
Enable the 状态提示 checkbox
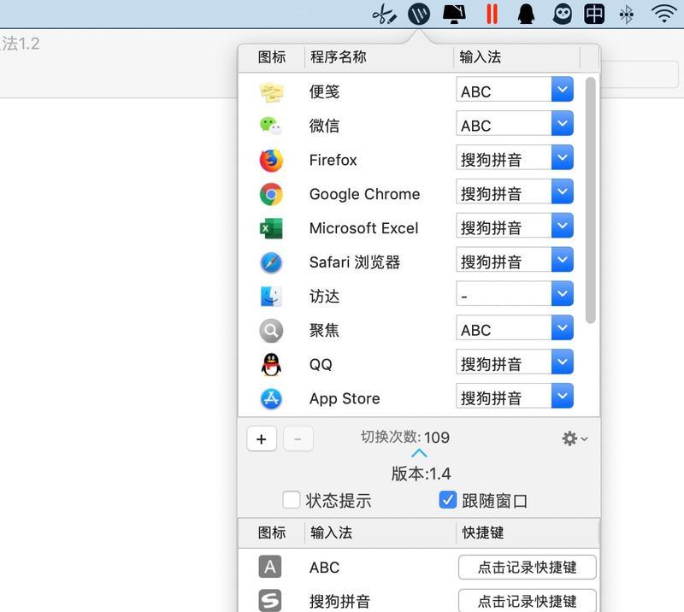(292, 500)
